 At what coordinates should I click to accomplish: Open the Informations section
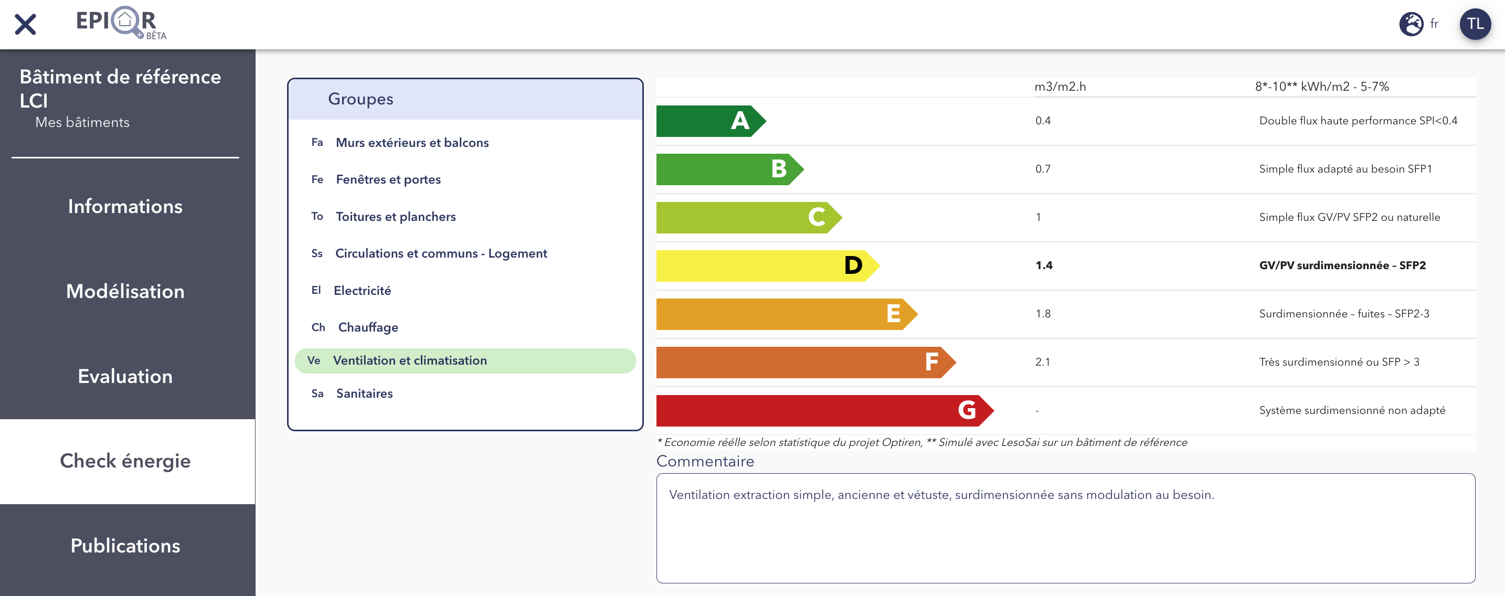point(125,206)
